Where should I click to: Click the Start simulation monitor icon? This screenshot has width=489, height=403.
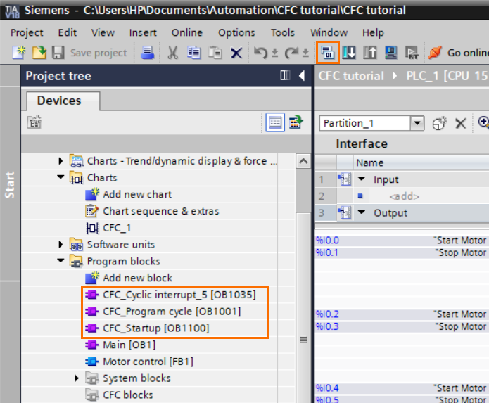pyautogui.click(x=391, y=53)
